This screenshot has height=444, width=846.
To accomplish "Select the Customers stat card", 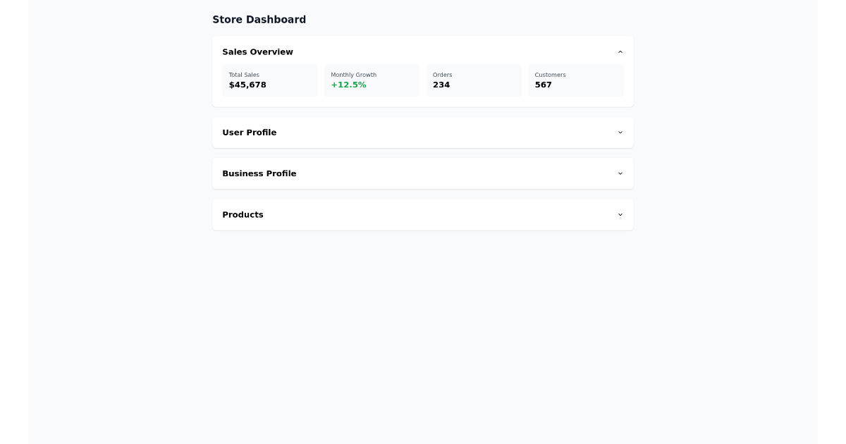I will tap(575, 80).
